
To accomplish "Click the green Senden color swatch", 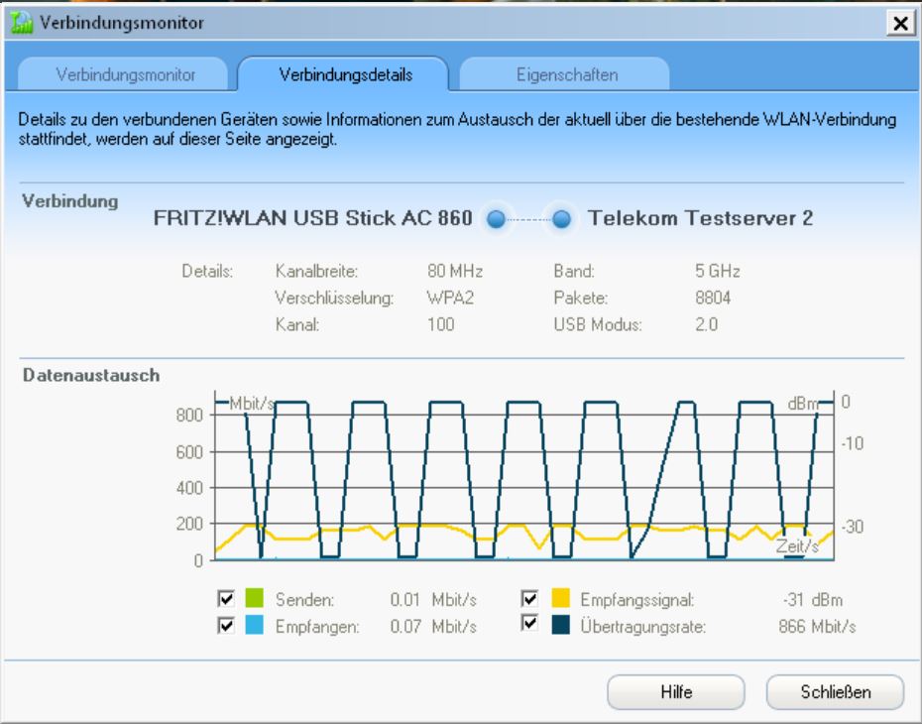I will pos(254,598).
